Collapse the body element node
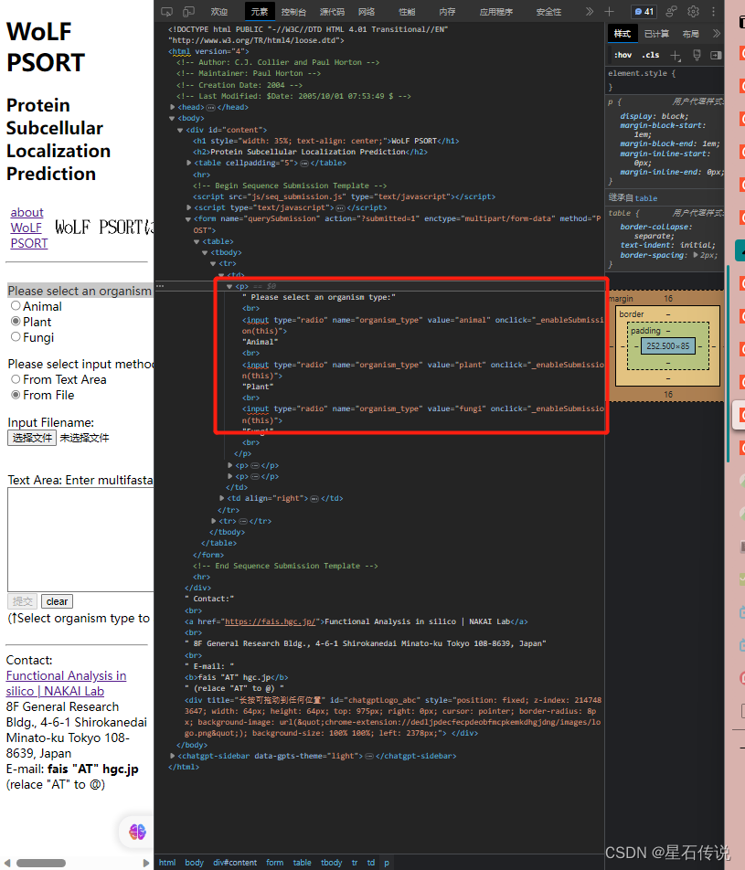745x870 pixels. pyautogui.click(x=172, y=118)
